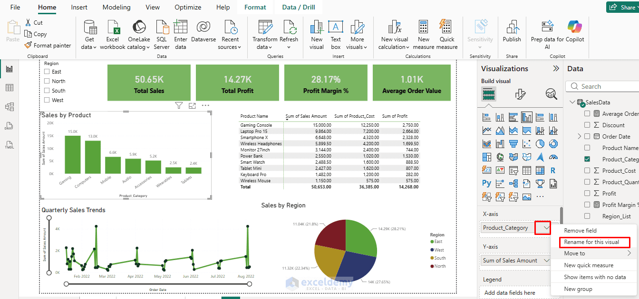The width and height of the screenshot is (639, 299).
Task: Select the Waterfall chart visual
Action: [x=500, y=144]
